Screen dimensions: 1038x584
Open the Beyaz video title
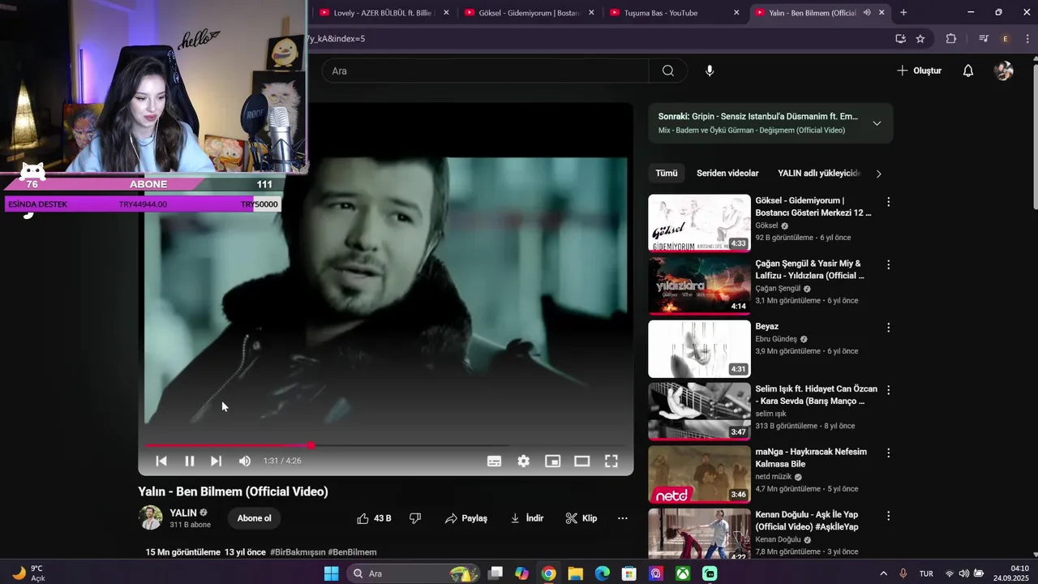(767, 327)
